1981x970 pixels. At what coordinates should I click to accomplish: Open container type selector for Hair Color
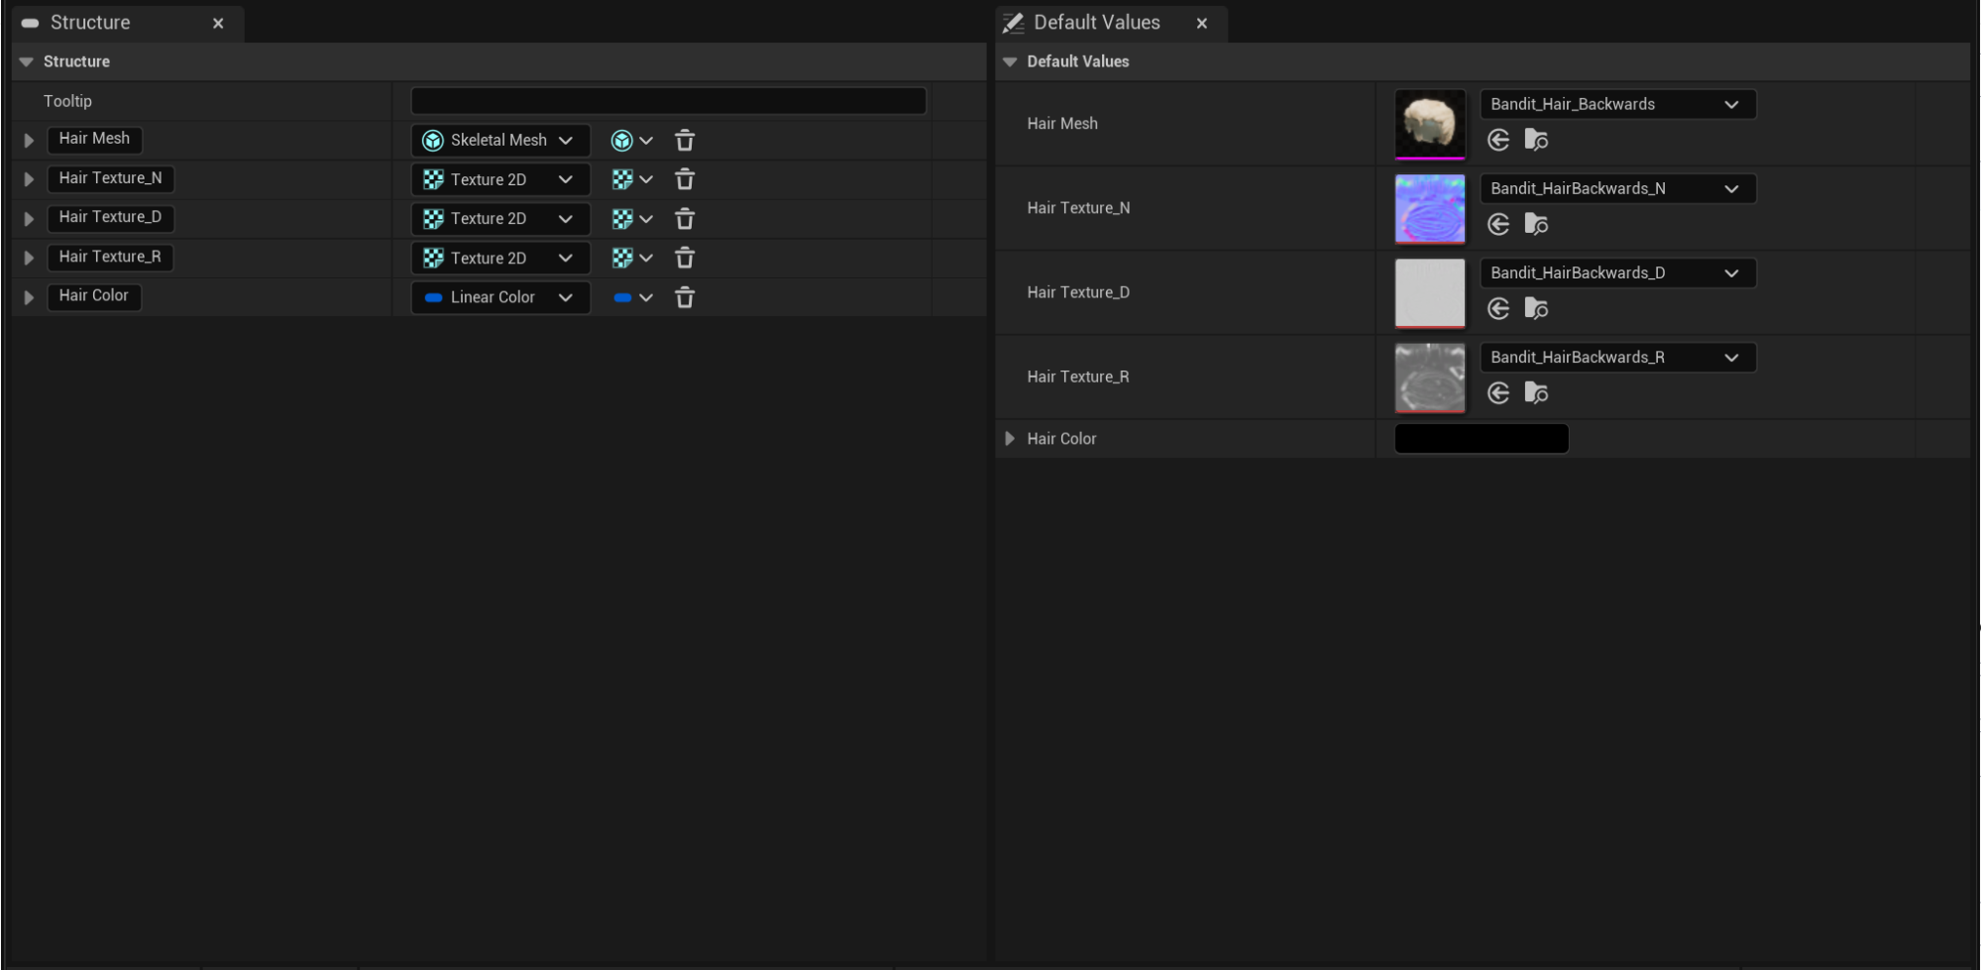(x=632, y=297)
